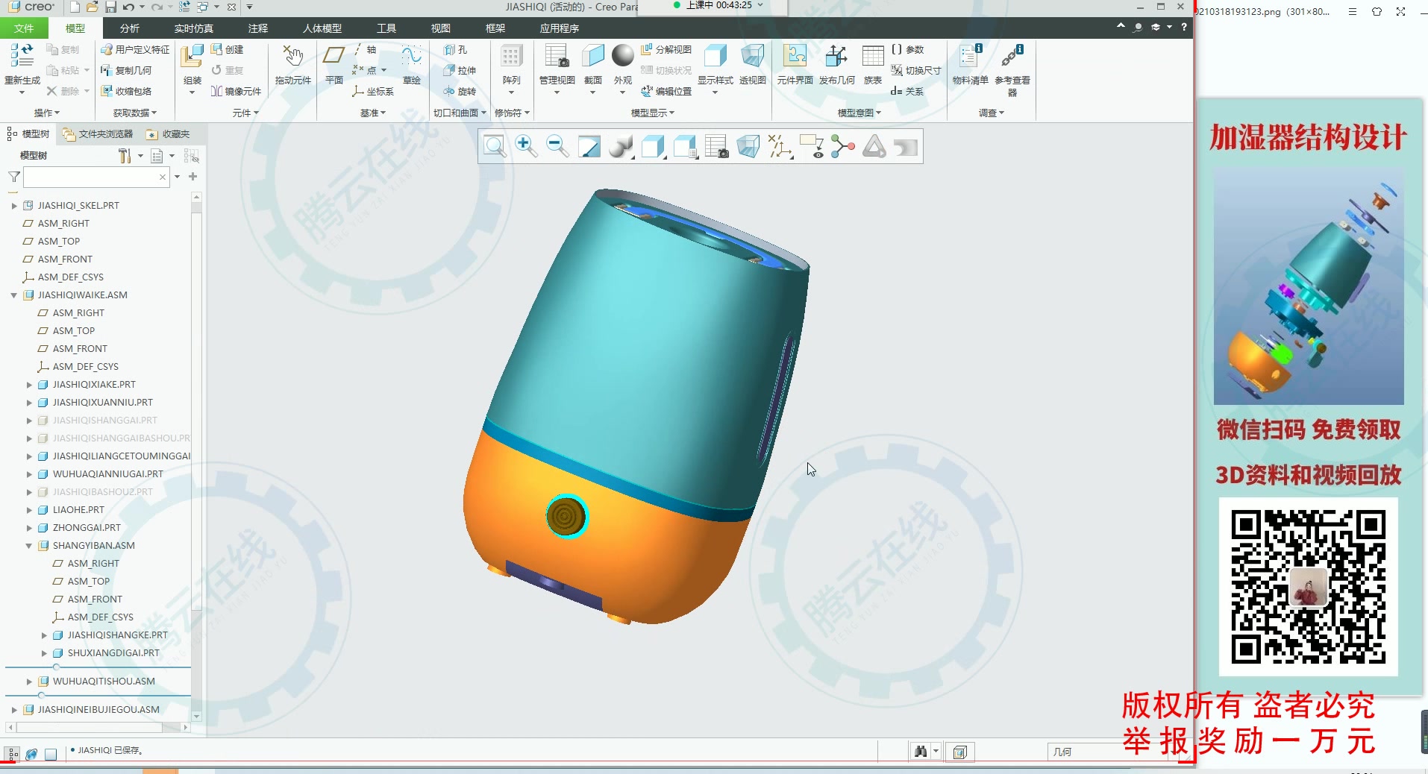Screen dimensions: 1428x774
Task: Expand JIASHIQINEIBUJIEGOU.ASM tree node
Action: point(14,710)
